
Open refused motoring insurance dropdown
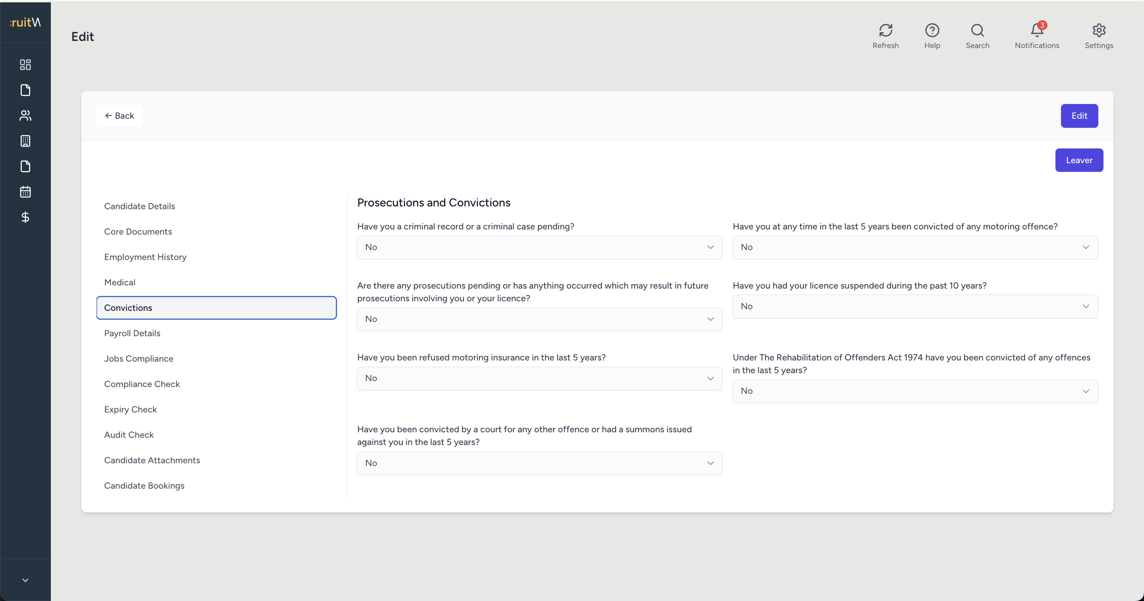coord(539,378)
